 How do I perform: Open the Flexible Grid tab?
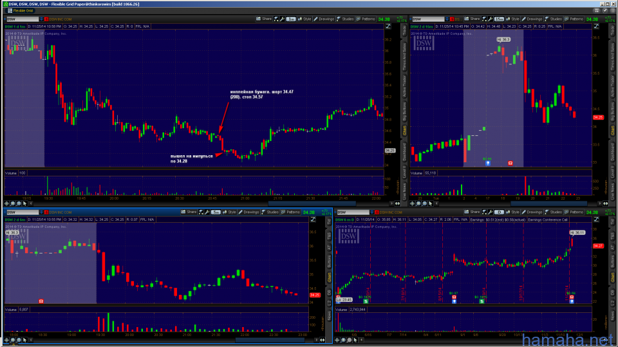[x=21, y=11]
